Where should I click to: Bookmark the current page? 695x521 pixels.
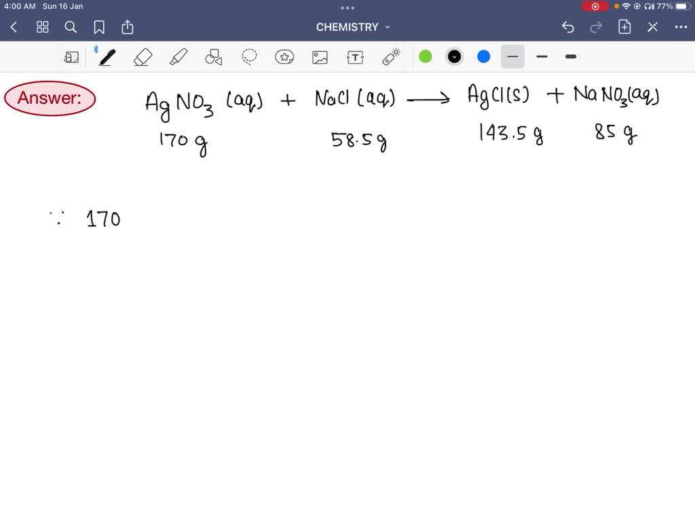pos(99,27)
